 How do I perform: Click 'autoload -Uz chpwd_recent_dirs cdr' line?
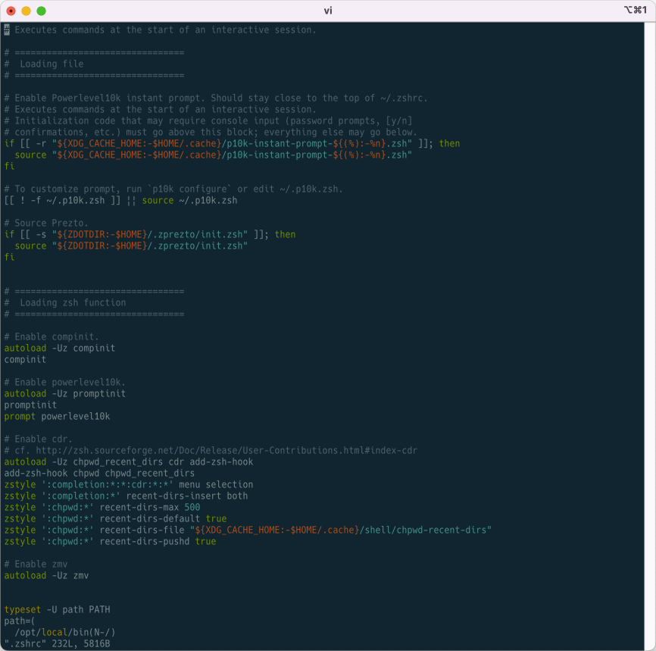pyautogui.click(x=129, y=462)
